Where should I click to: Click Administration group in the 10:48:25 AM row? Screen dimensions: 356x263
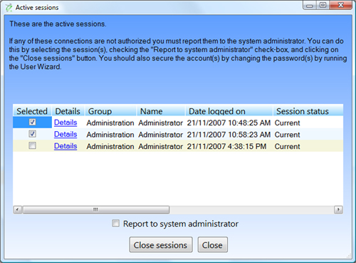pyautogui.click(x=110, y=123)
